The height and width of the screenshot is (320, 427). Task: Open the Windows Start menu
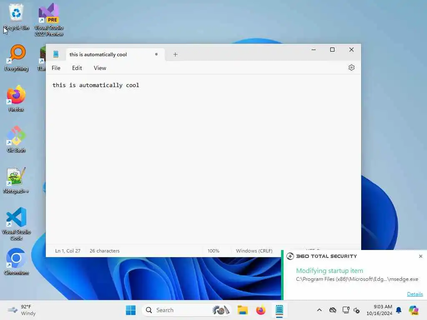131,310
